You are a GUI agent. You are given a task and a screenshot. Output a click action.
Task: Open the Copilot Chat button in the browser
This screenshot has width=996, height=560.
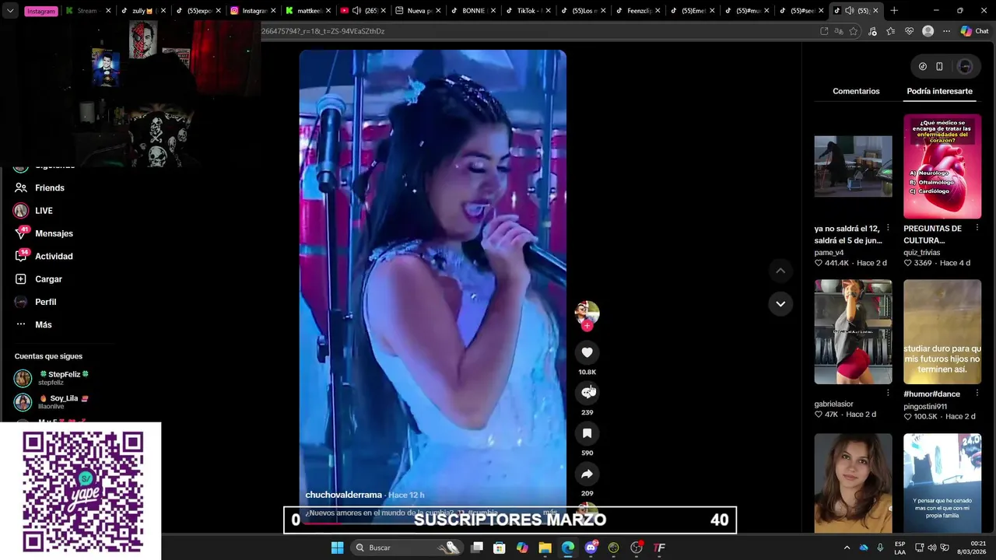click(974, 31)
